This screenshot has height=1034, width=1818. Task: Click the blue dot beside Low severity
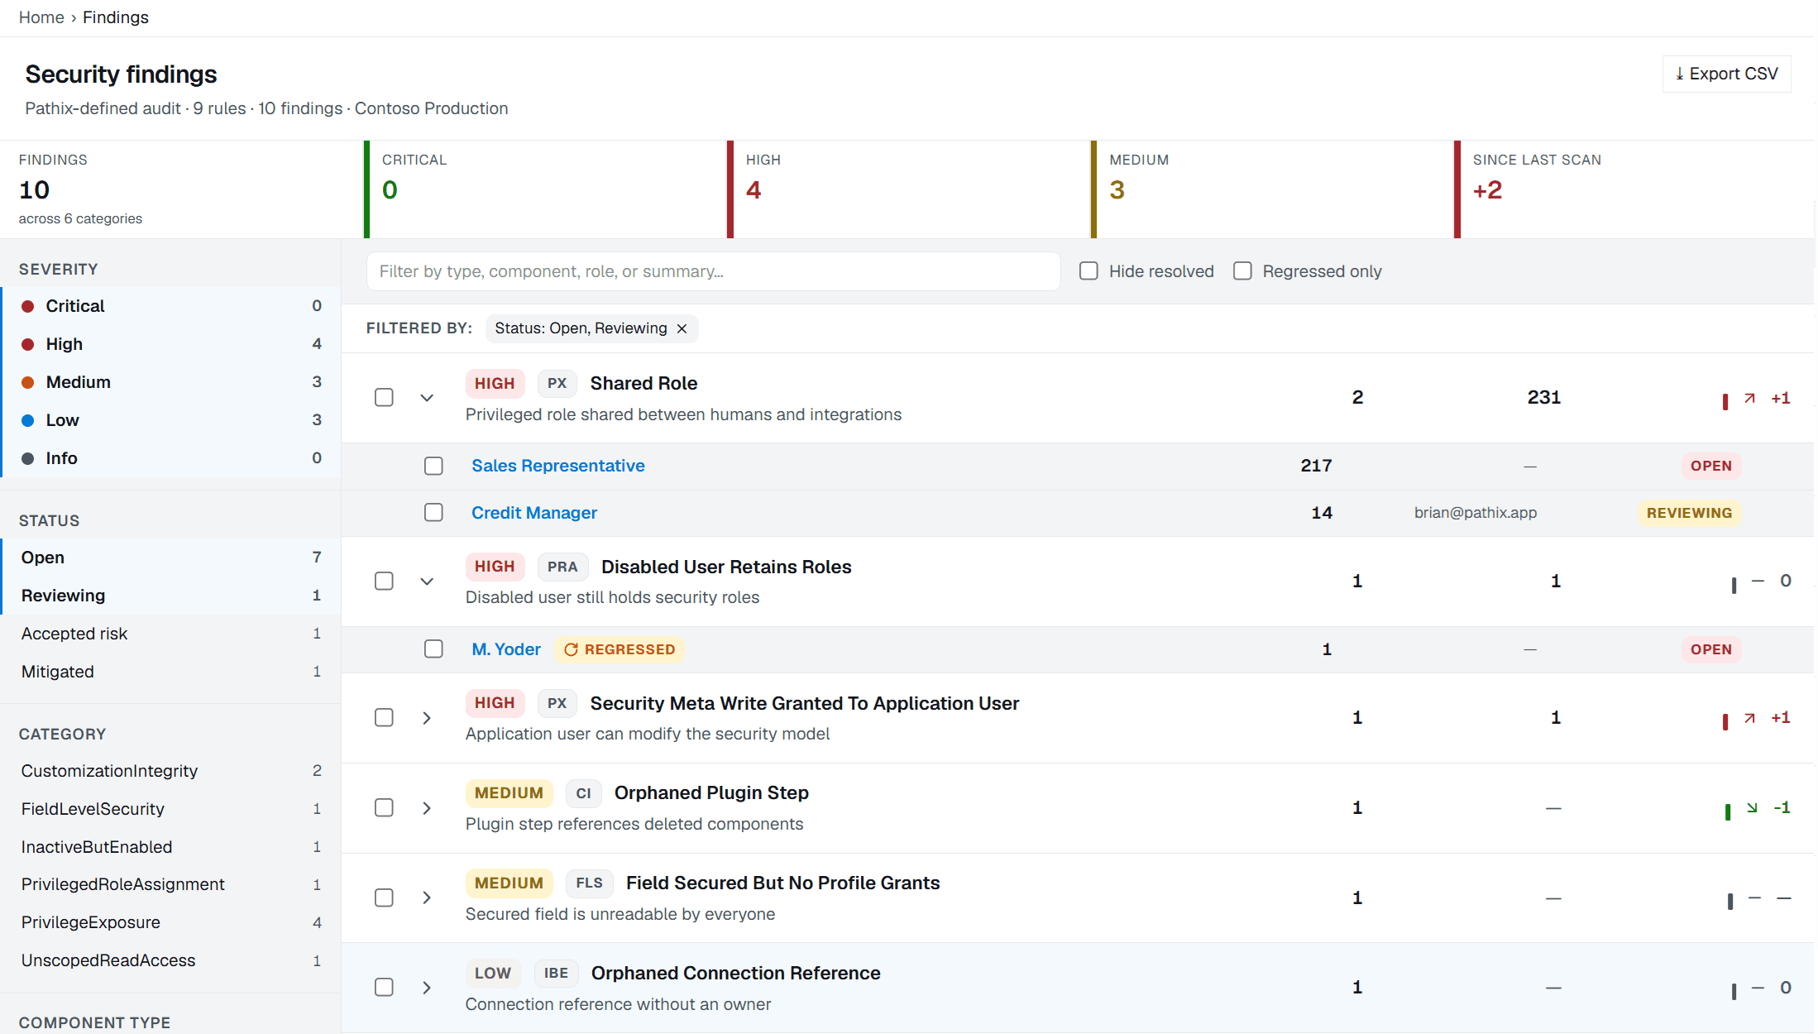pyautogui.click(x=27, y=420)
